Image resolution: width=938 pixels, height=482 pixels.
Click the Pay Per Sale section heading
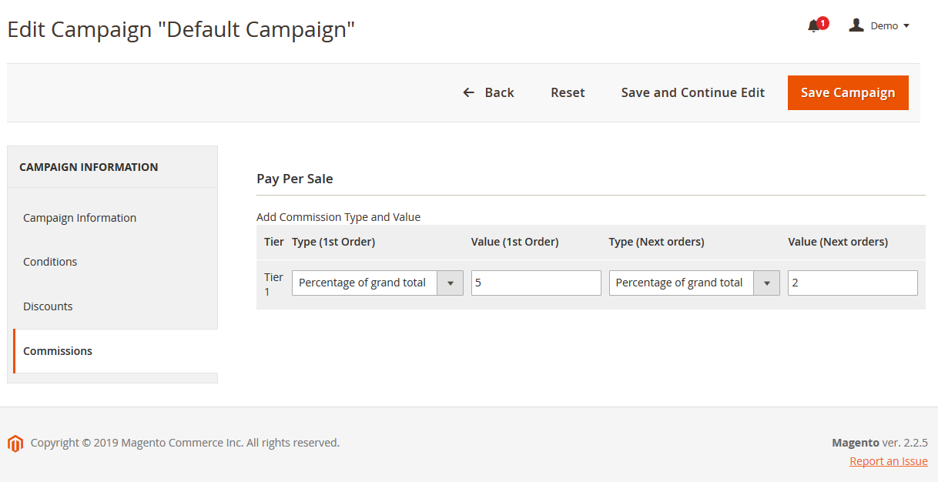(295, 179)
